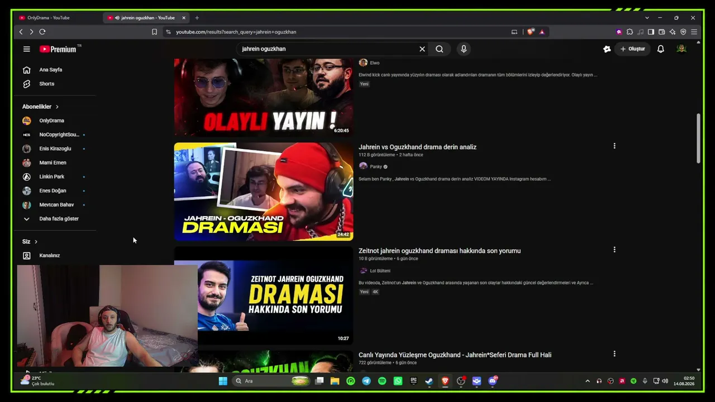Screen dimensions: 715x402
Task: Go back to the previous page
Action: pyautogui.click(x=21, y=32)
